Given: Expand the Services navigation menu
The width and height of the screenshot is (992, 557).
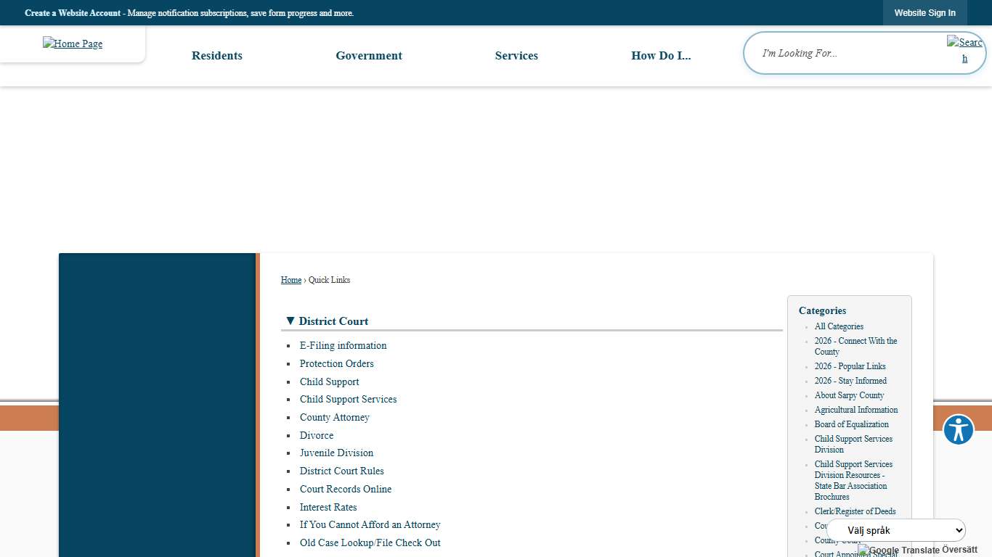Looking at the screenshot, I should coord(516,56).
